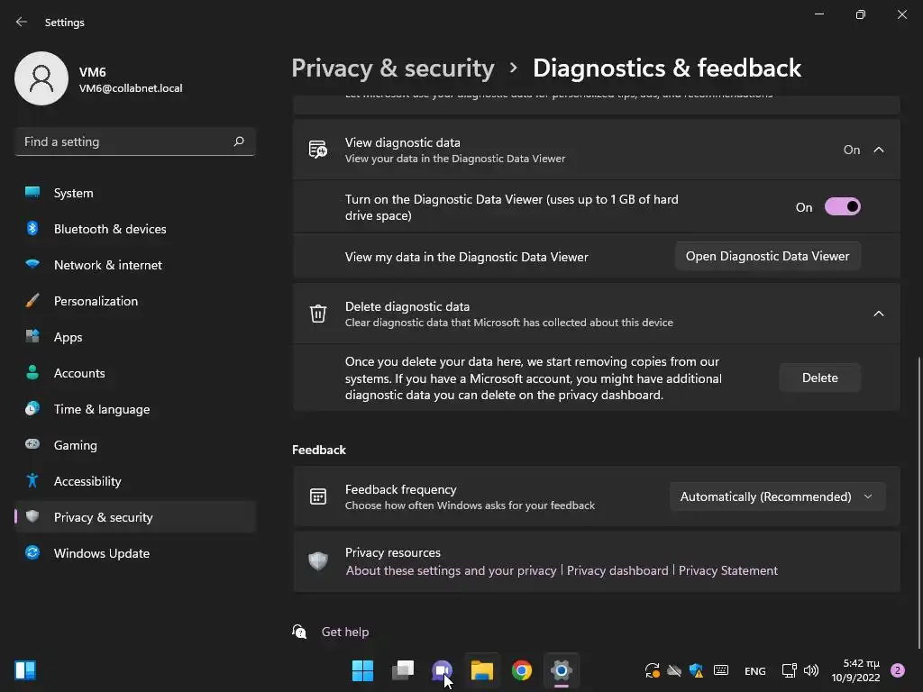The width and height of the screenshot is (923, 692).
Task: Open the Chat app on the taskbar
Action: 442,670
